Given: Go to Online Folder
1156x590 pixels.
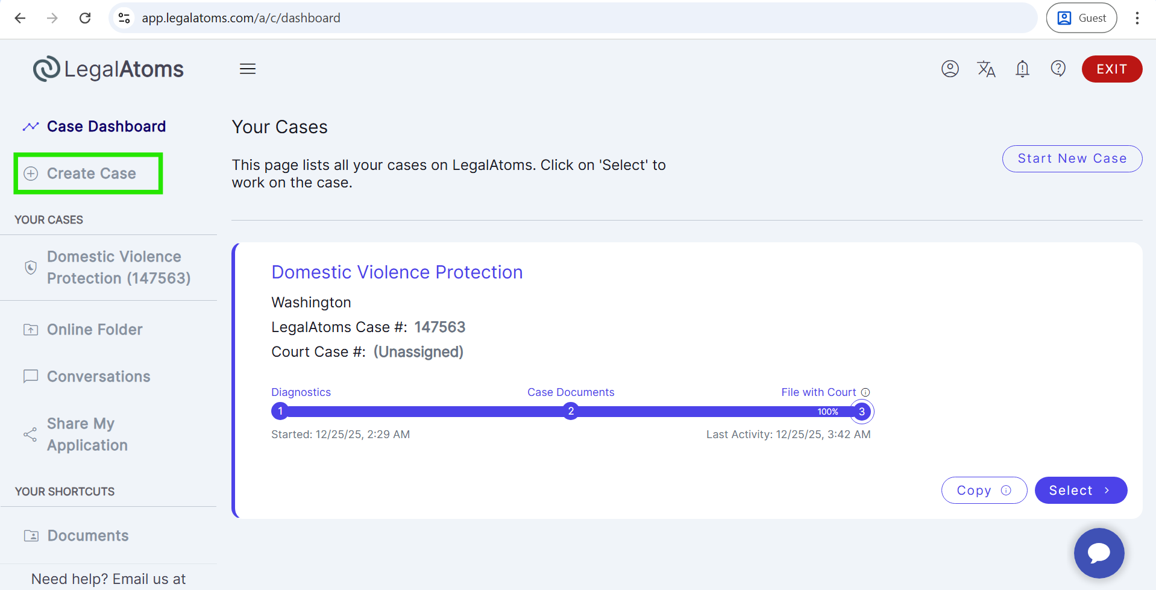Looking at the screenshot, I should [95, 330].
